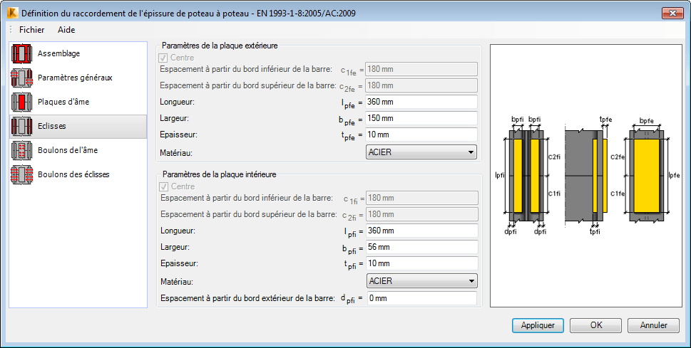Click the Assemblage icon in sidebar
Screen dimensions: 691x348
coord(22,53)
